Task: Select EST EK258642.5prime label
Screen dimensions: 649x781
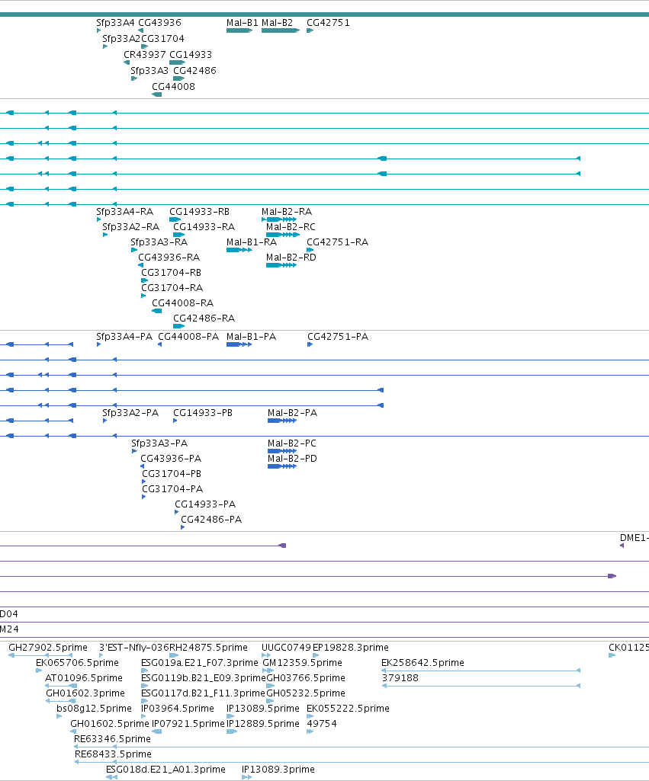Action: pos(422,663)
